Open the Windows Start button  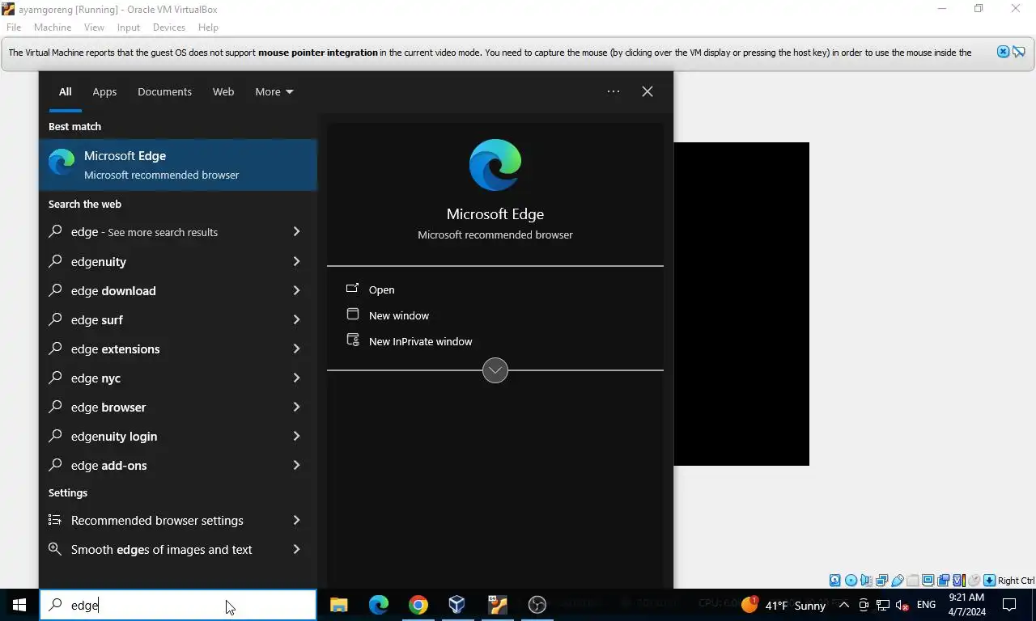pyautogui.click(x=19, y=605)
